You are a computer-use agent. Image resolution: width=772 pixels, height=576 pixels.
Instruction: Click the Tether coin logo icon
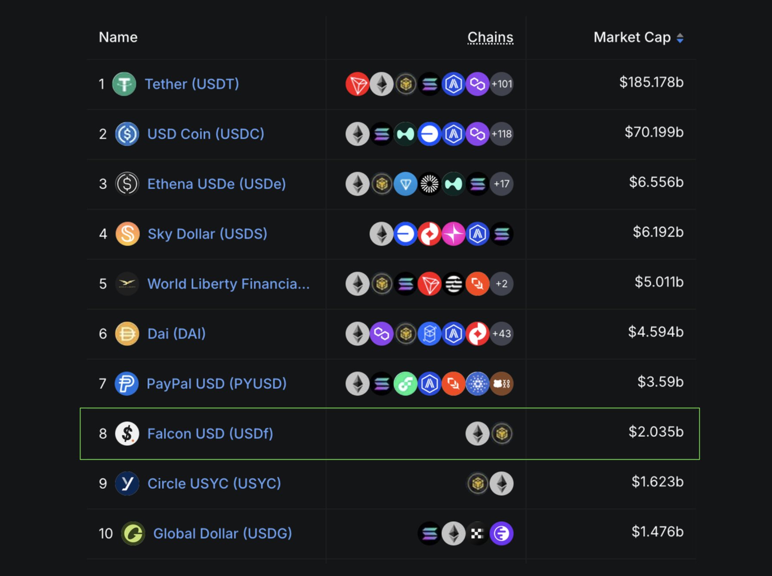pos(124,84)
